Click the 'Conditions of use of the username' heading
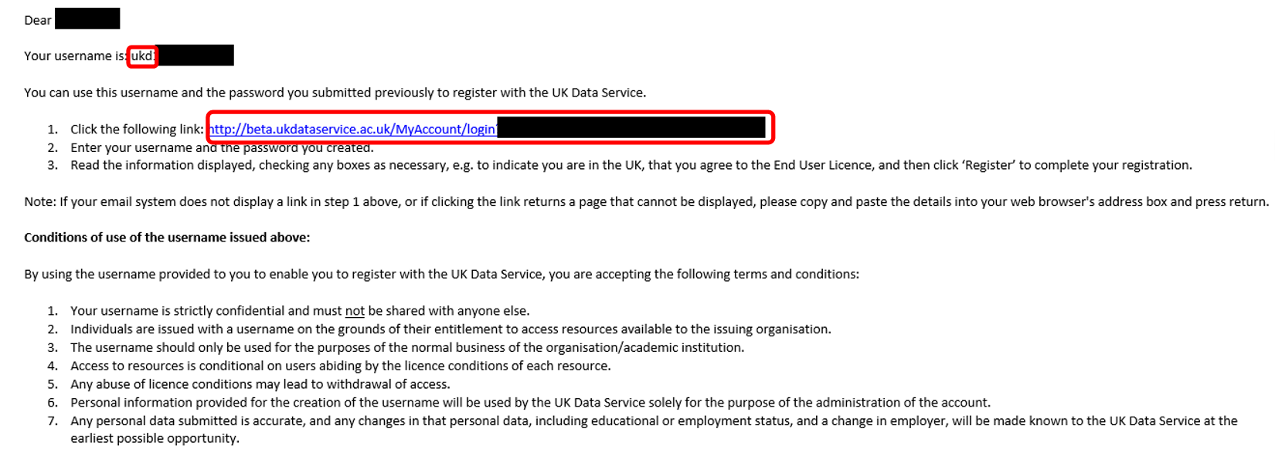This screenshot has width=1275, height=449. (x=167, y=238)
